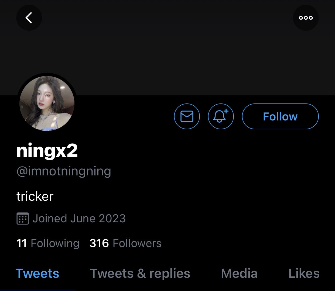Go back using the left arrow
This screenshot has width=335, height=291.
point(29,18)
